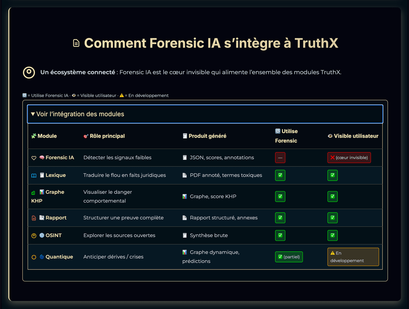Click the 'Quantique' module name
This screenshot has height=309, width=409.
point(59,257)
